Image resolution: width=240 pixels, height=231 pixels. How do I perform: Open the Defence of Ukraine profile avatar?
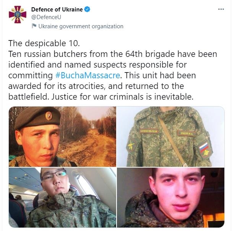point(18,15)
